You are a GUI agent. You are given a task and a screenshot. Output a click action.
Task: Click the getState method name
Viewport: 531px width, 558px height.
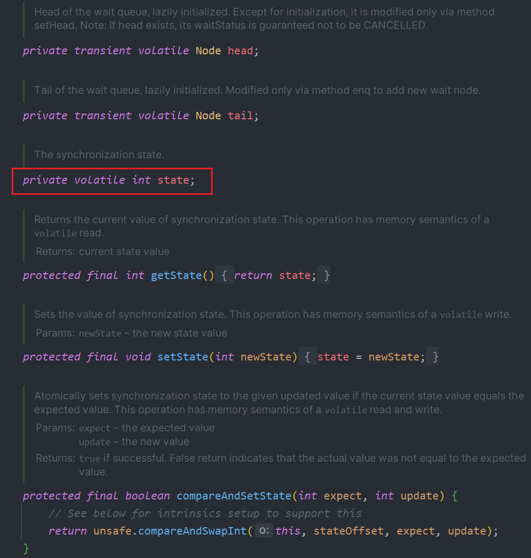176,275
